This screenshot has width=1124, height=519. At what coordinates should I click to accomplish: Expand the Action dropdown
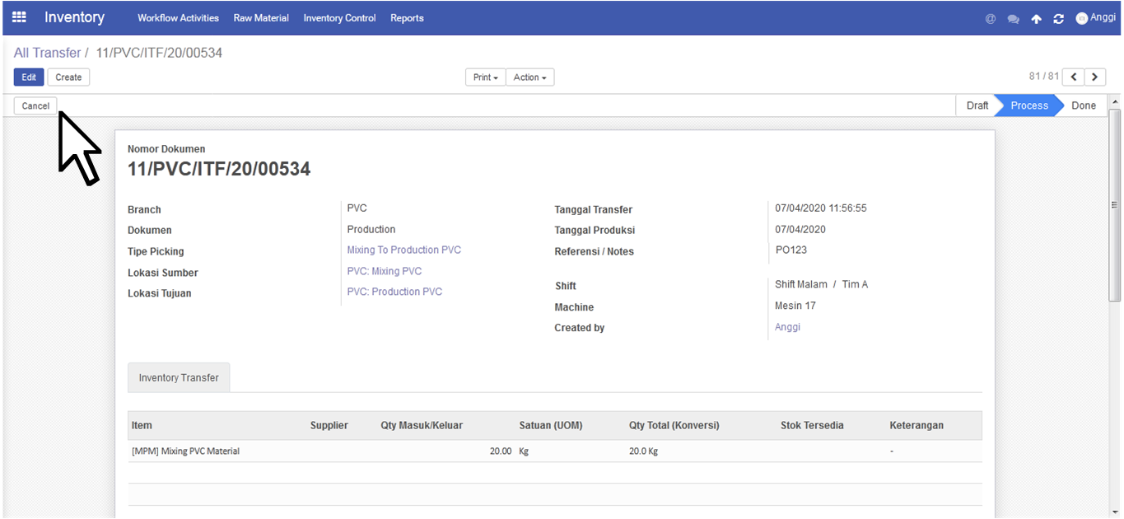pos(530,77)
